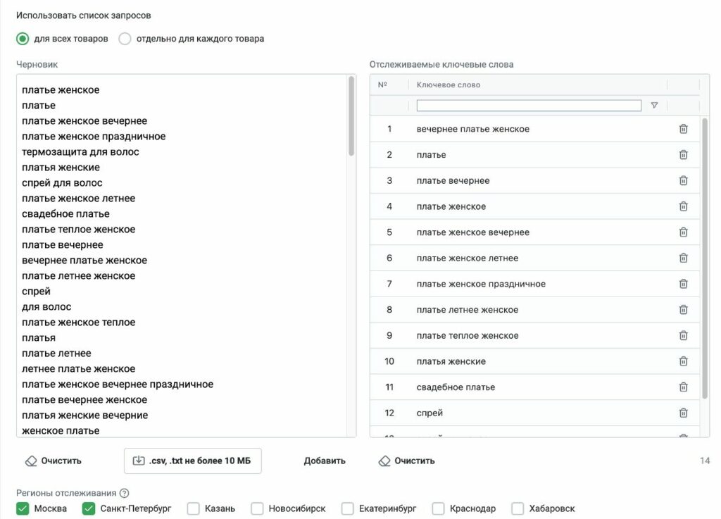Remove "свадебное платье" using the trash icon
The width and height of the screenshot is (721, 519).
coord(683,387)
